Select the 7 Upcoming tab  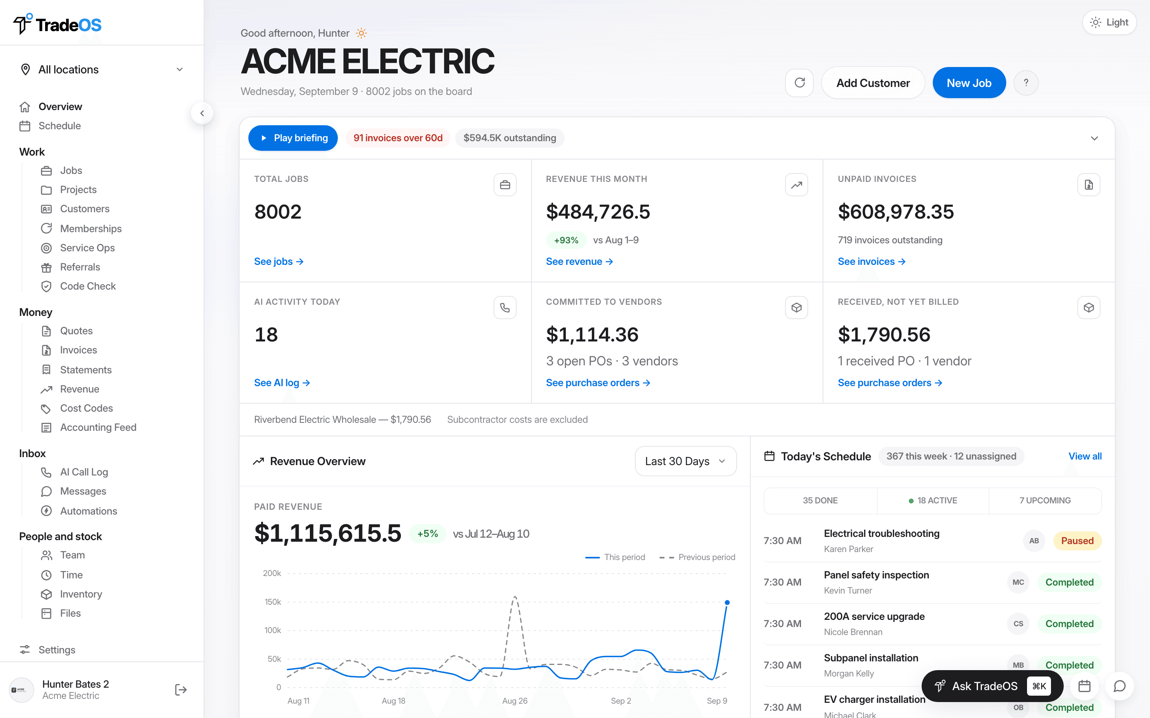coord(1045,501)
